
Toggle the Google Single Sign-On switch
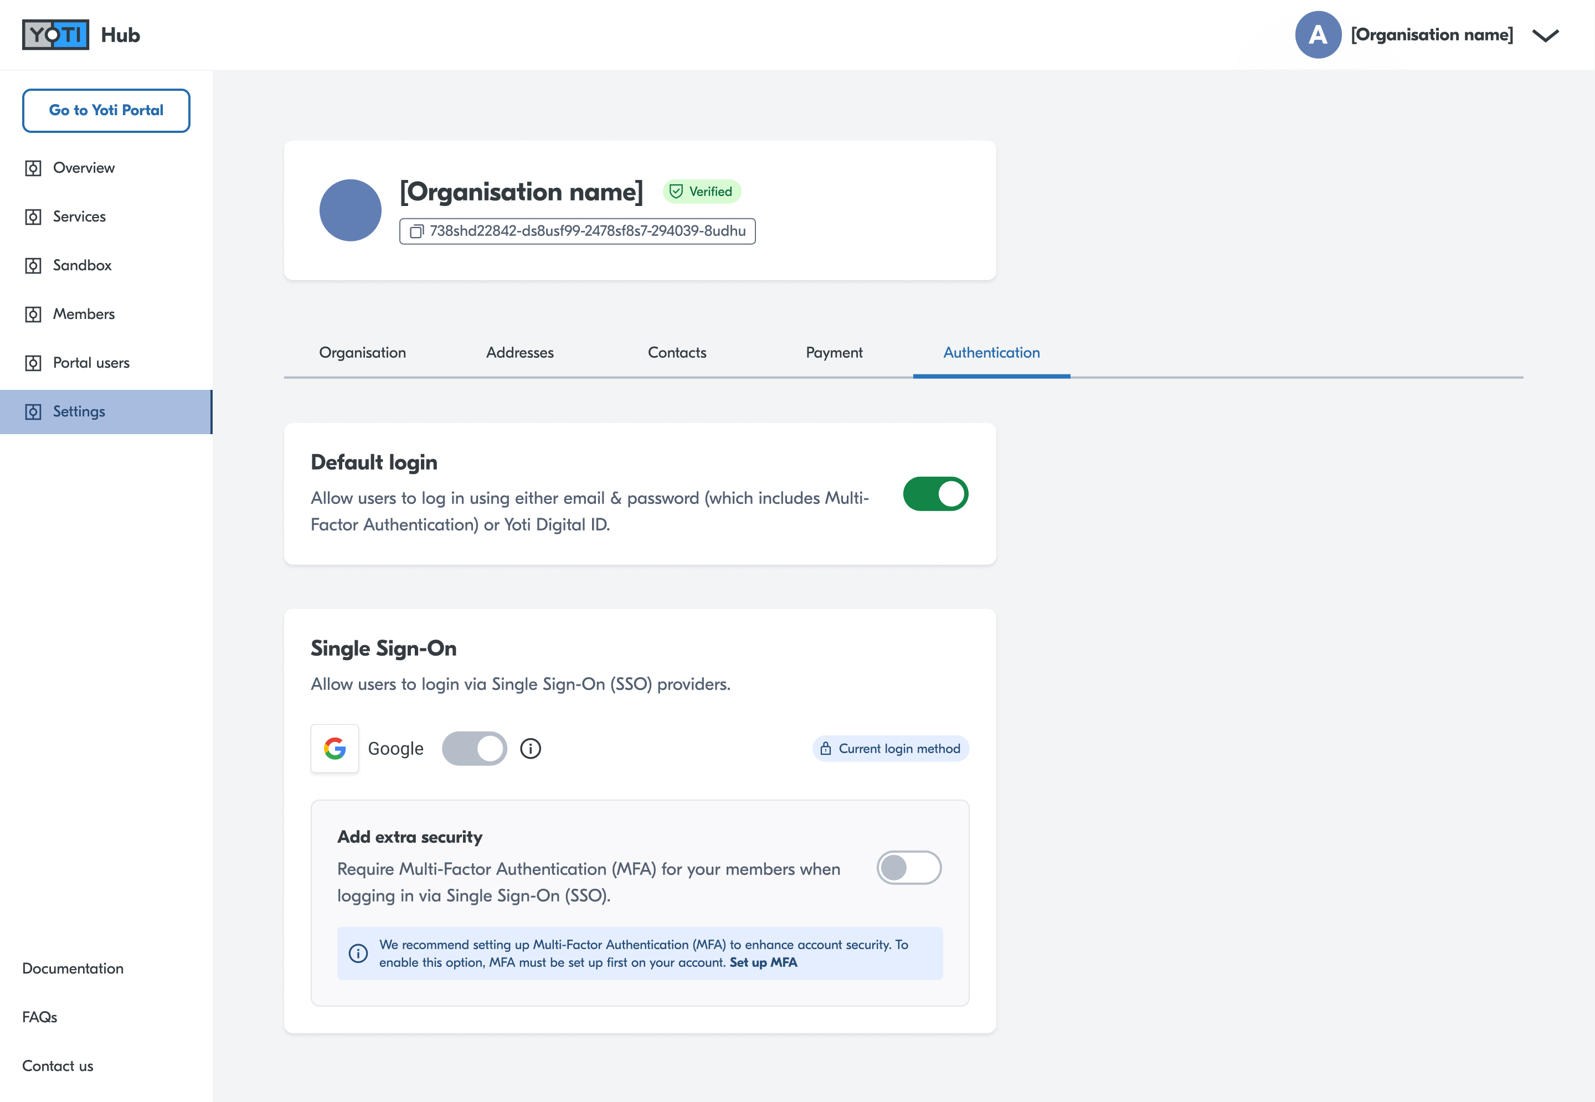[475, 749]
